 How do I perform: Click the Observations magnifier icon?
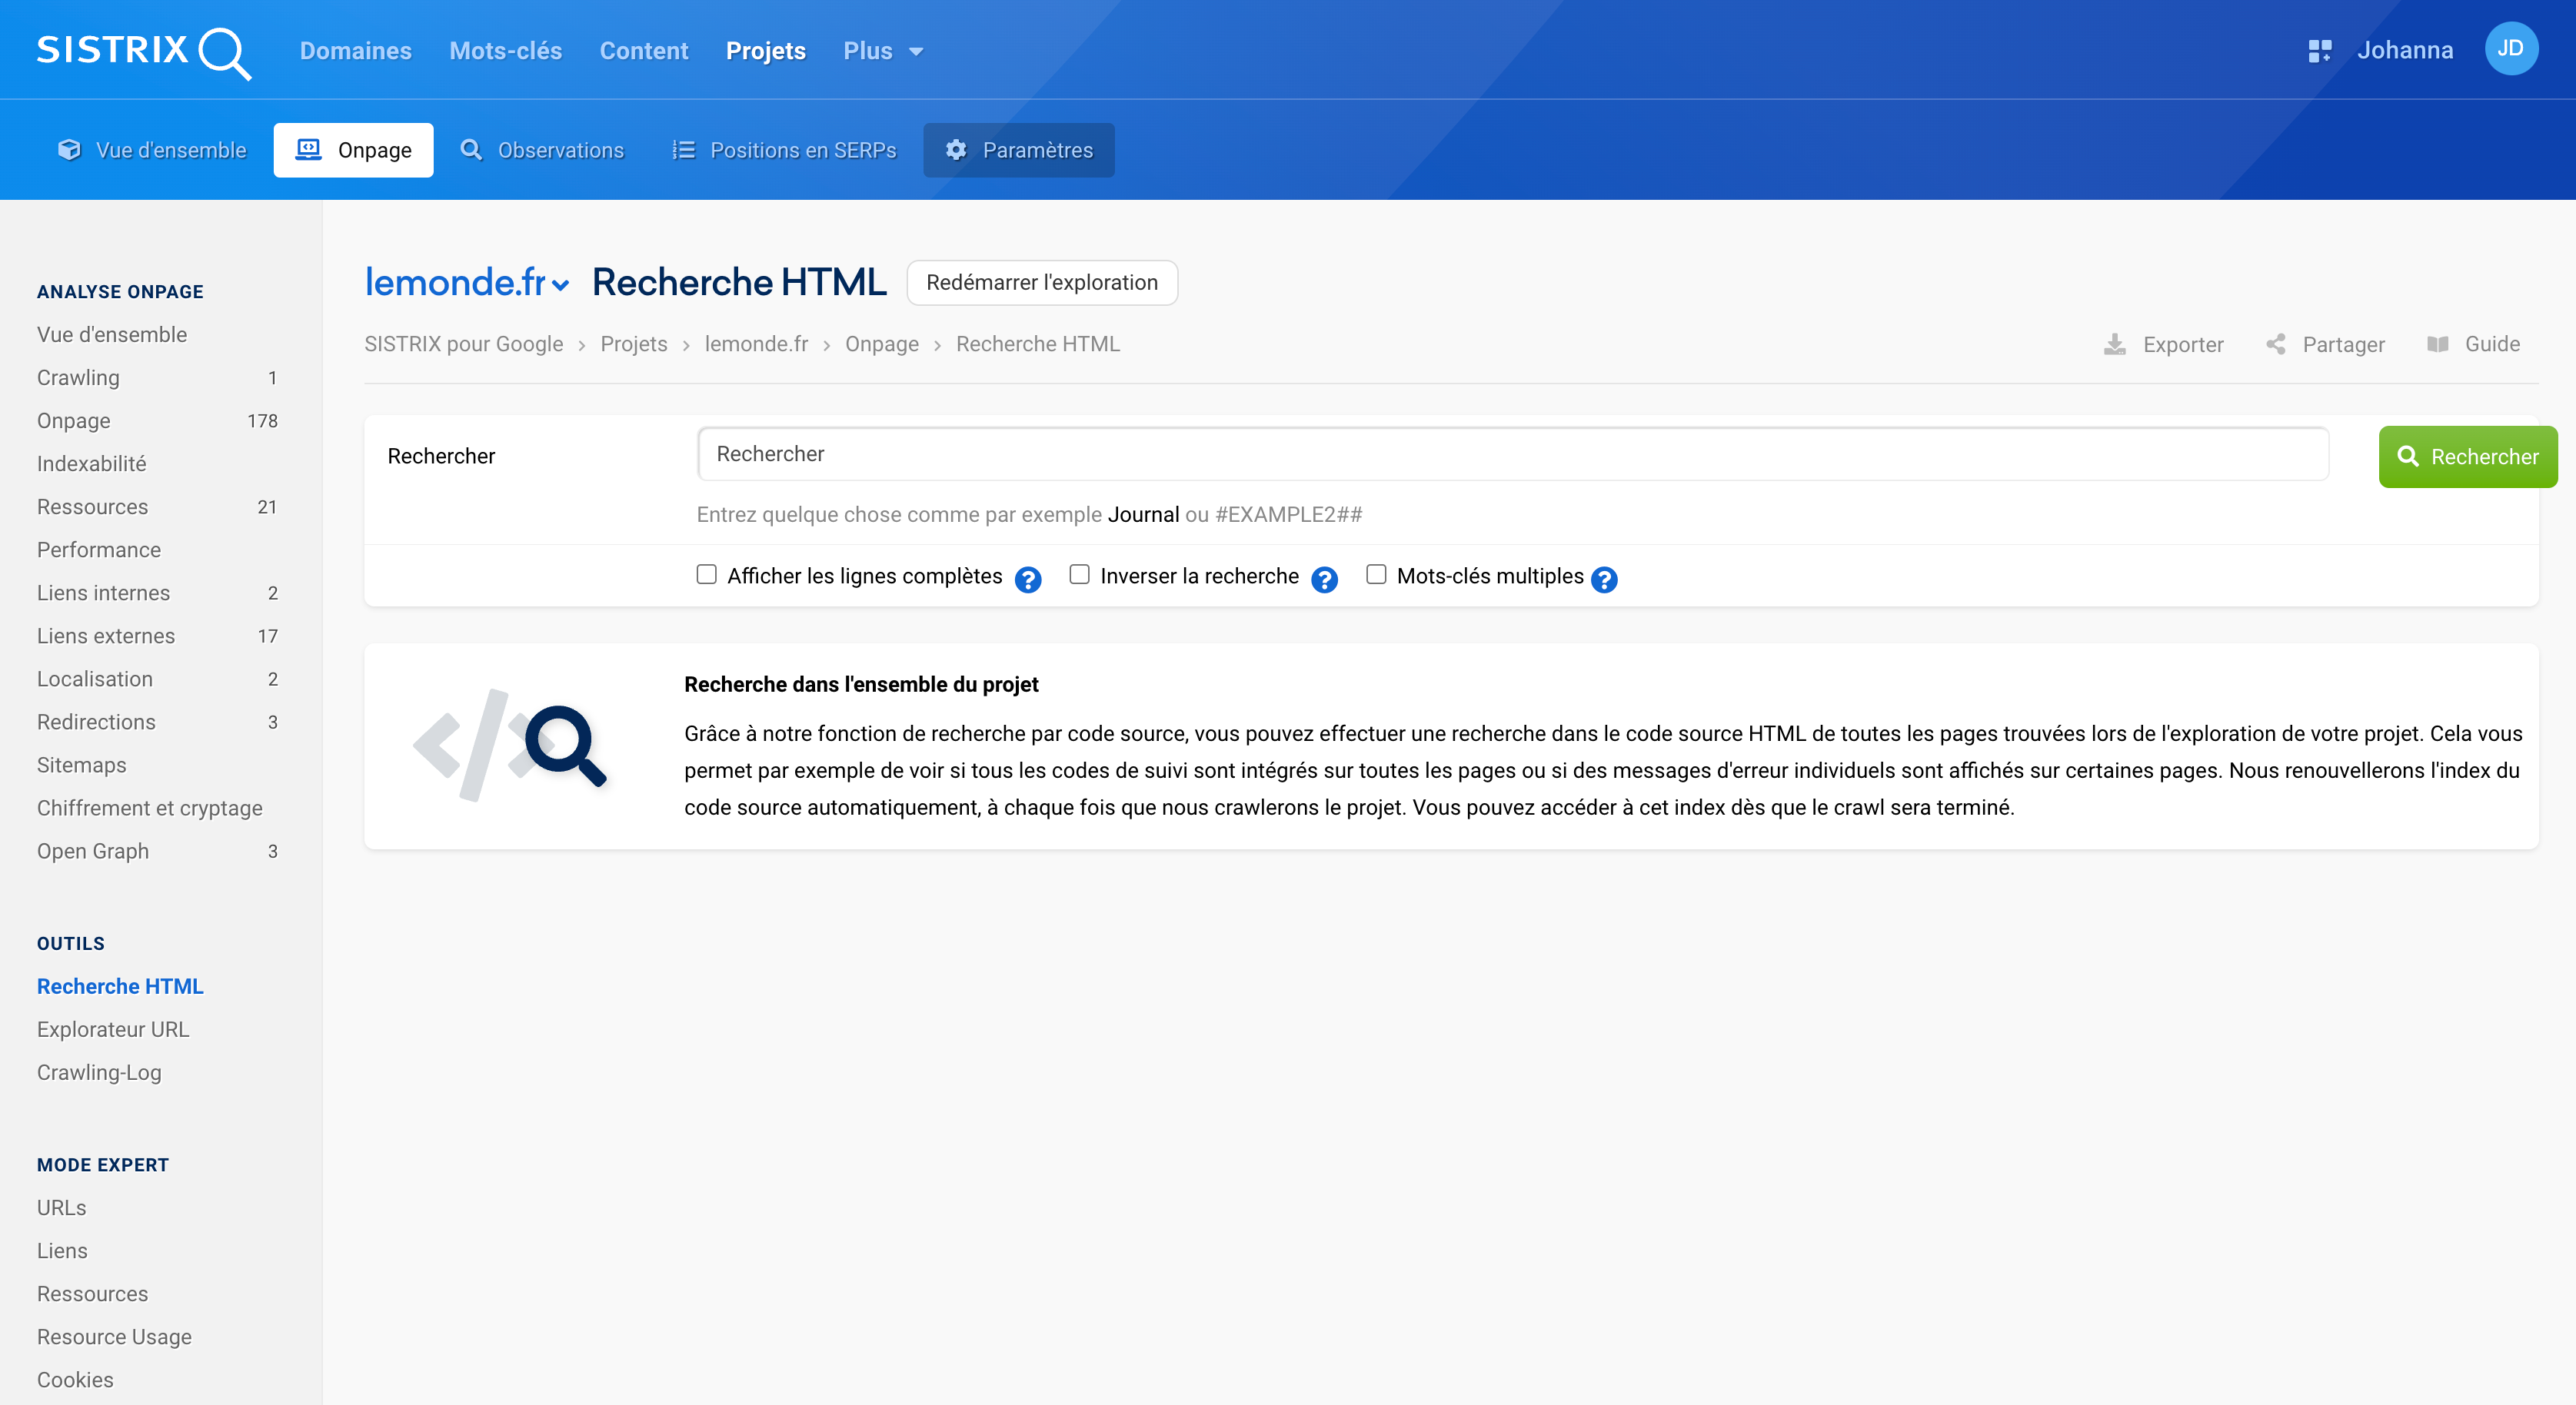470,150
